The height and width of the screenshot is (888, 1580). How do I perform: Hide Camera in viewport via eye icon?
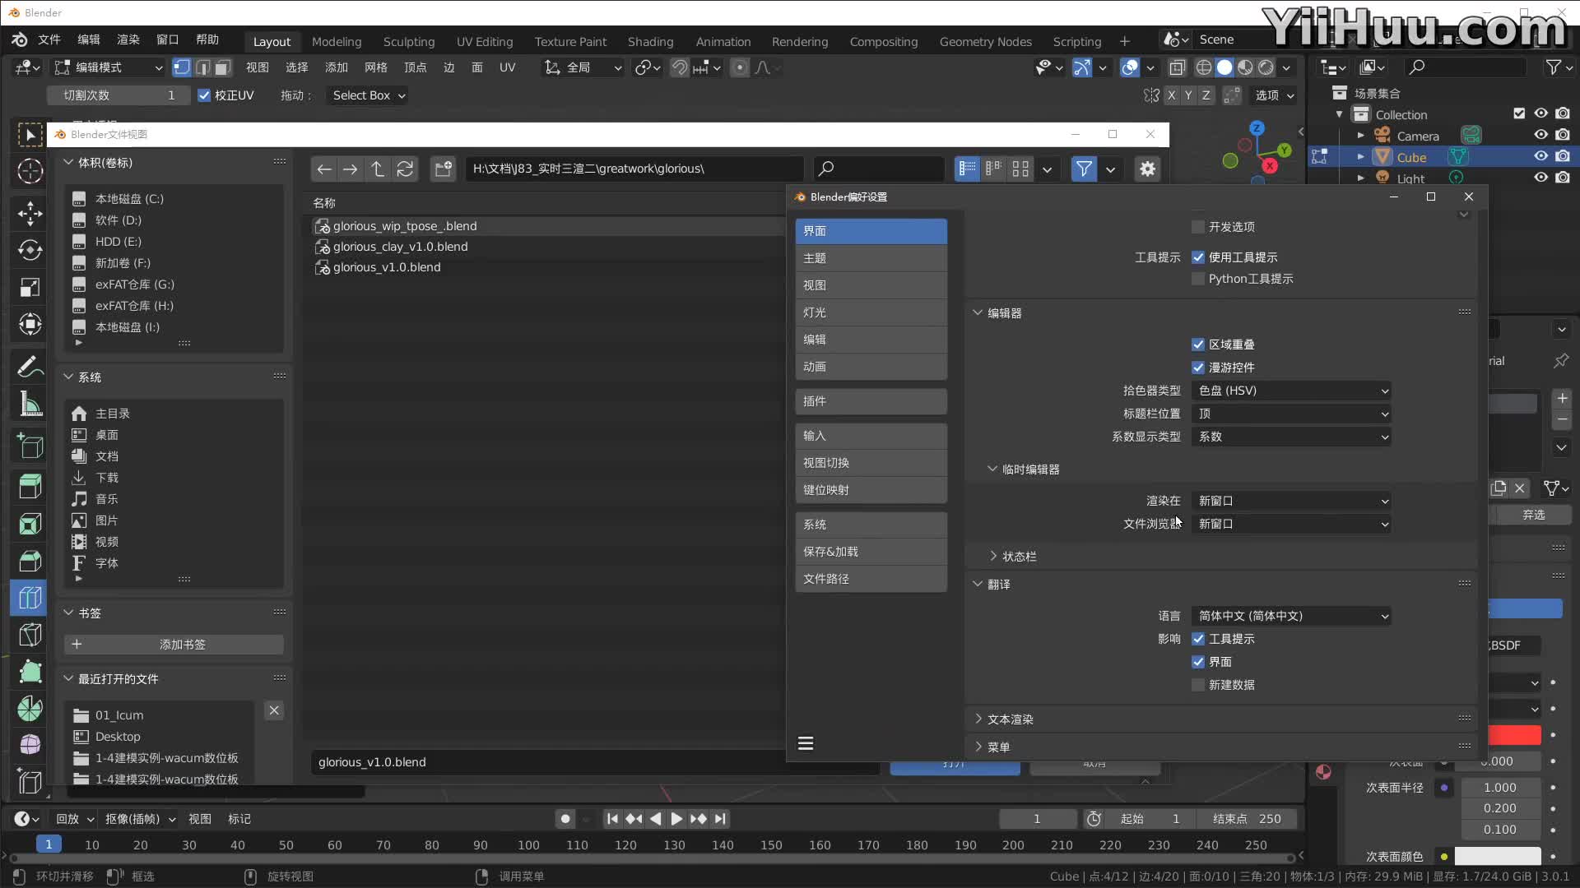[x=1540, y=136]
